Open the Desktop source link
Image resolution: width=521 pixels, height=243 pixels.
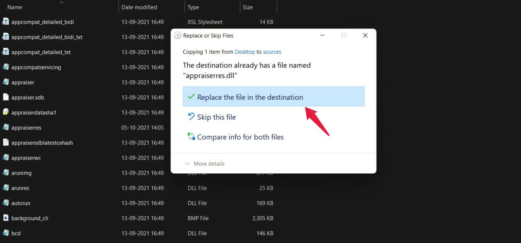(x=245, y=52)
